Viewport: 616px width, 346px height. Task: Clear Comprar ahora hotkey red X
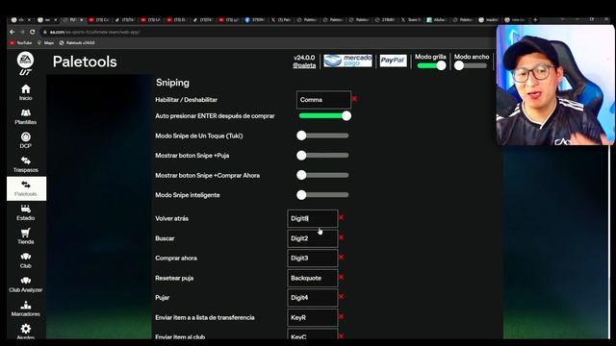pos(341,258)
